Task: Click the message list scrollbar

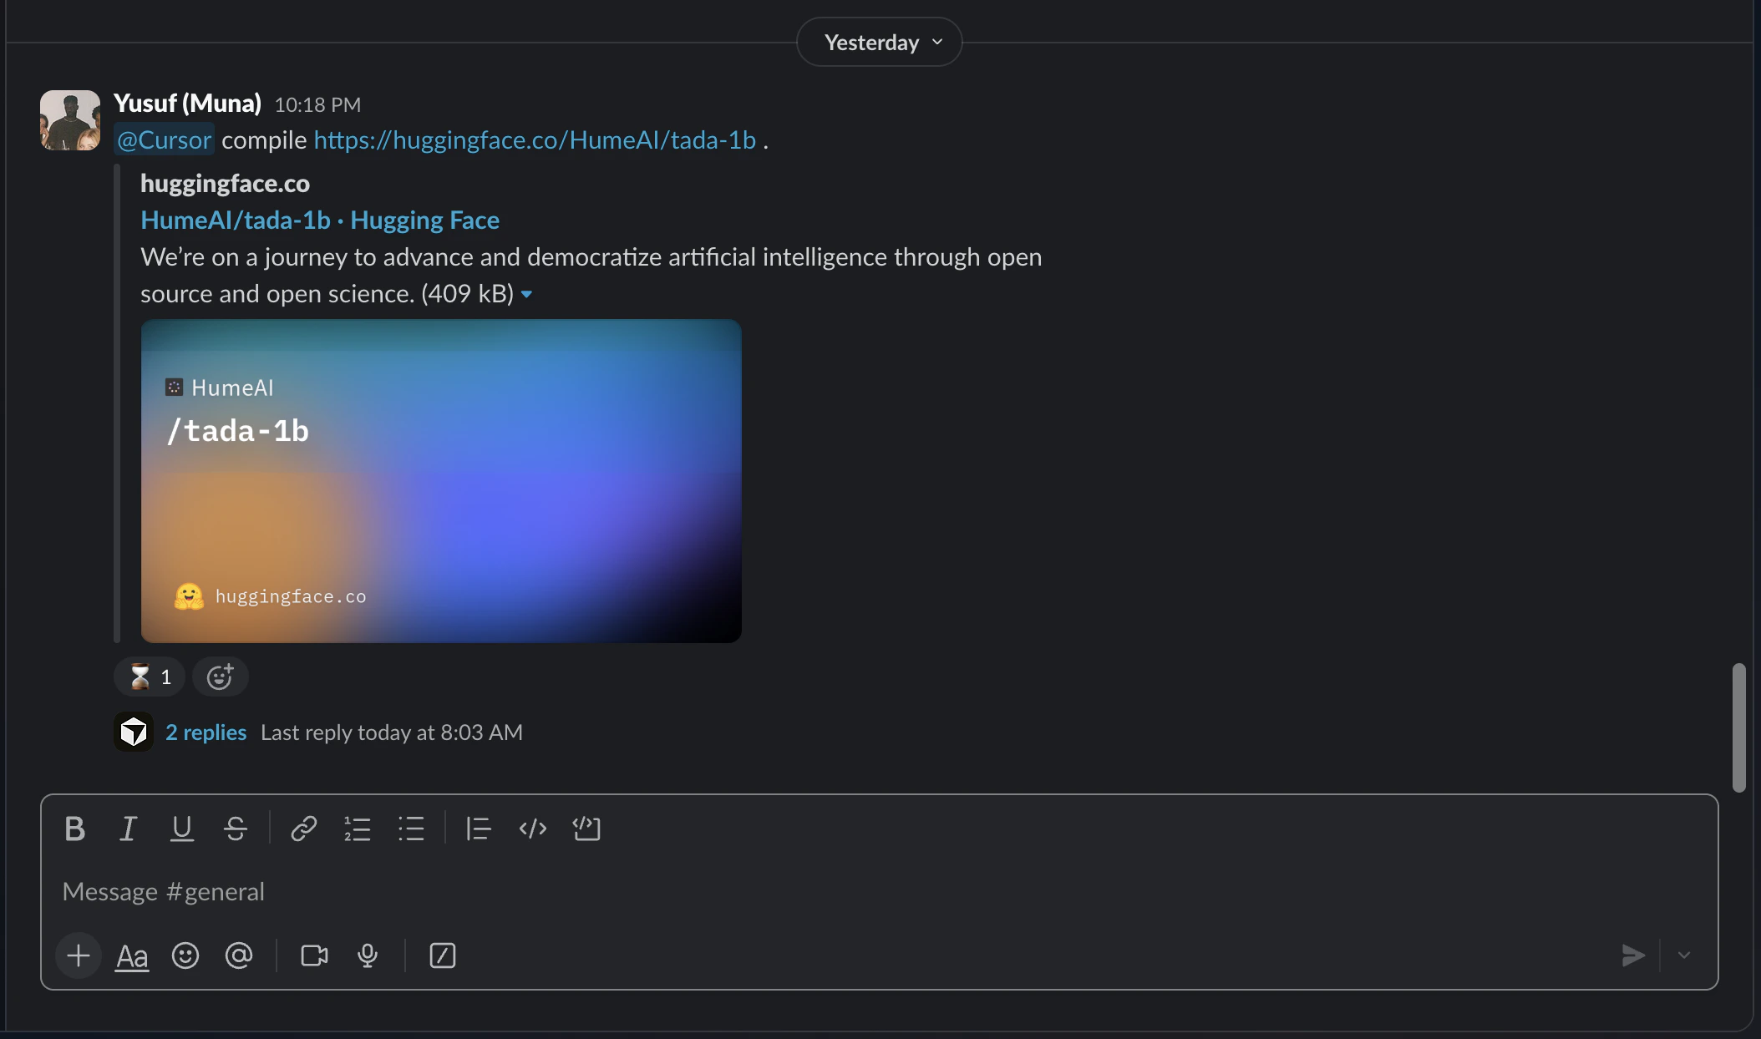Action: 1738,727
